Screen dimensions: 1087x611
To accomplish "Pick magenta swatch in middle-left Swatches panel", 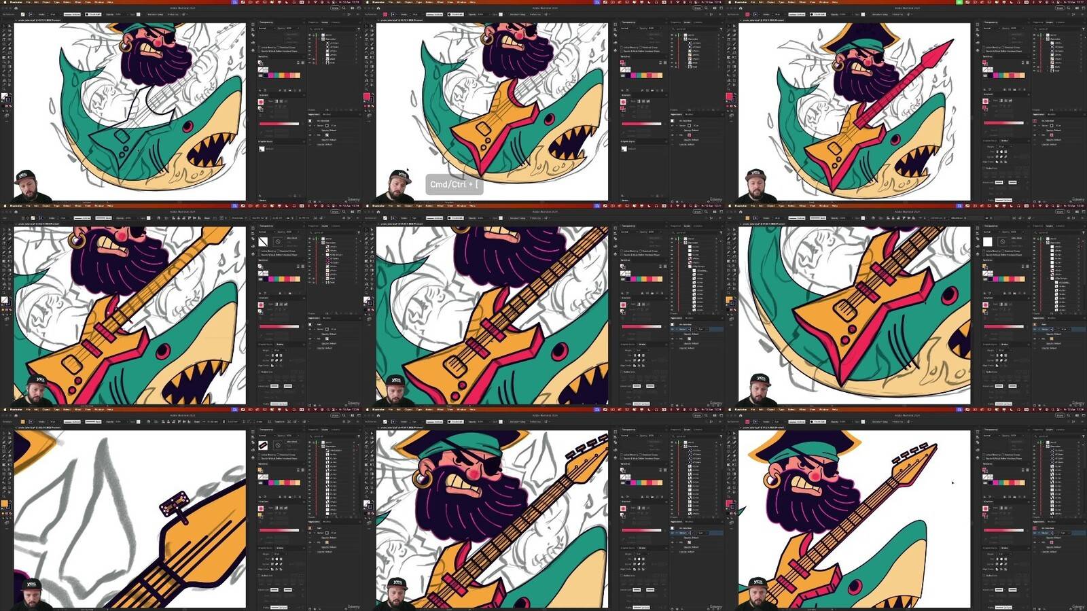I will pyautogui.click(x=270, y=279).
